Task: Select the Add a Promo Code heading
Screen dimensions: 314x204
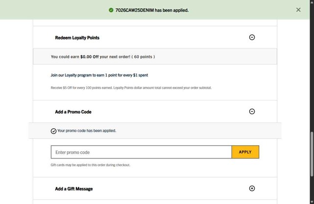Action: 73,112
